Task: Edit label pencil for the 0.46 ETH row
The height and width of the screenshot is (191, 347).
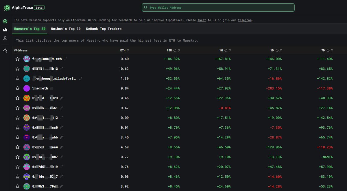Action: [x=61, y=98]
